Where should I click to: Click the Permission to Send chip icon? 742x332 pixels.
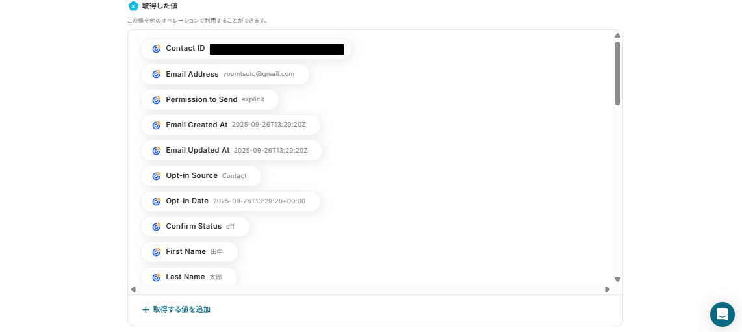[157, 100]
